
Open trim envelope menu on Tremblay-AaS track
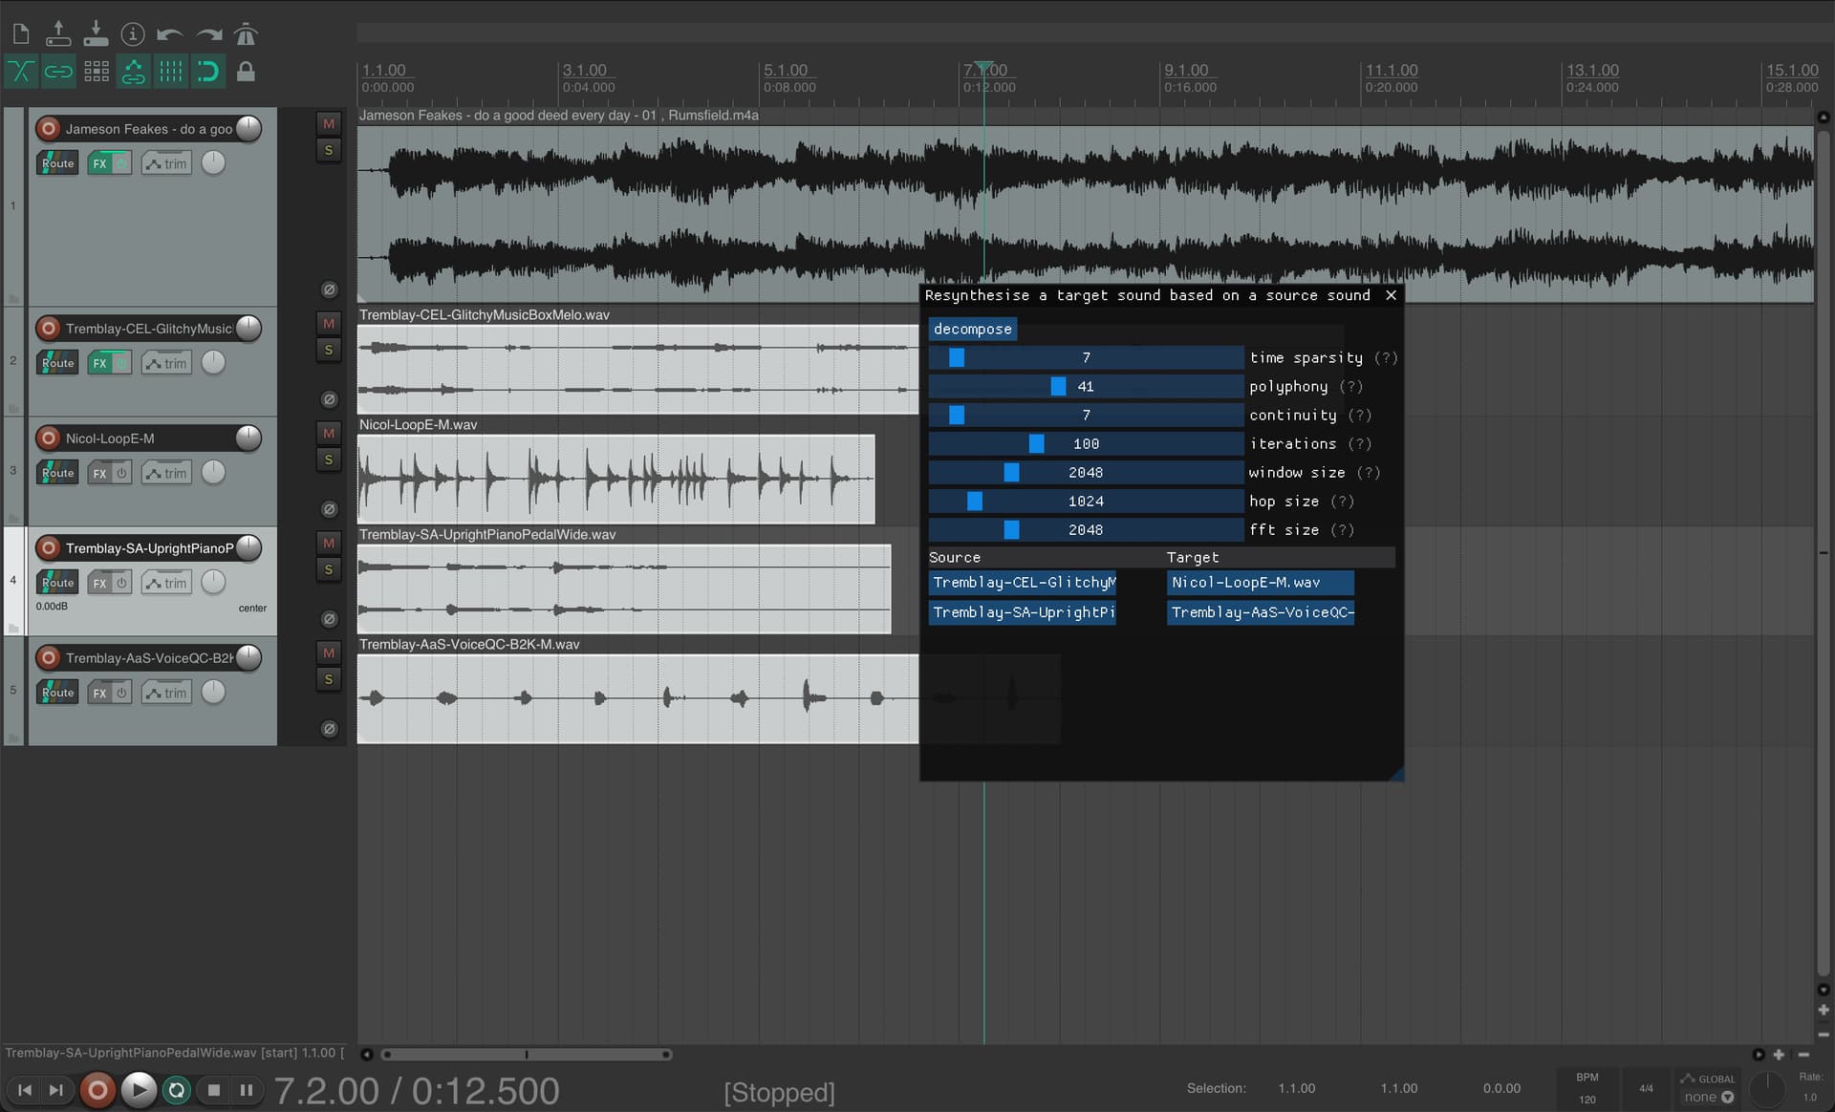pyautogui.click(x=166, y=693)
